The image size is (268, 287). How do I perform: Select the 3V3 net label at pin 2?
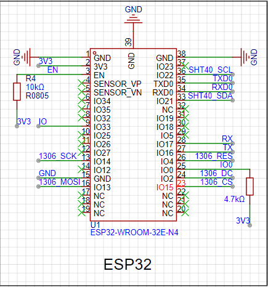[x=46, y=61]
